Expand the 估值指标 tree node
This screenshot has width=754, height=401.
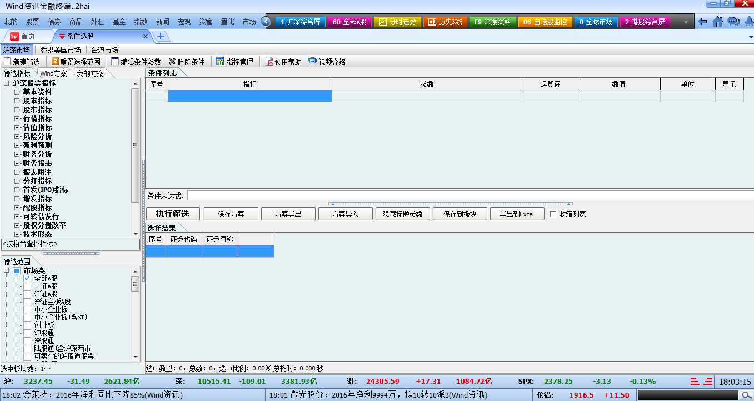(17, 127)
